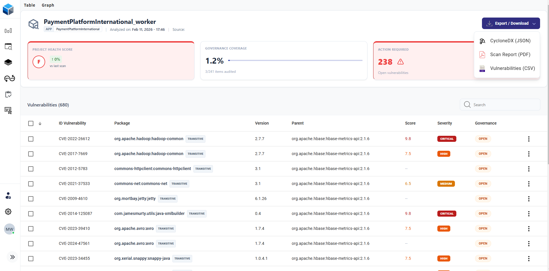Open the DevOps infinity loop icon
549x271 pixels.
tap(9, 78)
